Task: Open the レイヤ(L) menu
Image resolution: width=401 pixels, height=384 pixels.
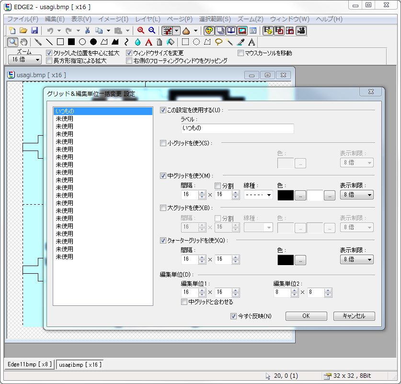Action: (x=148, y=19)
